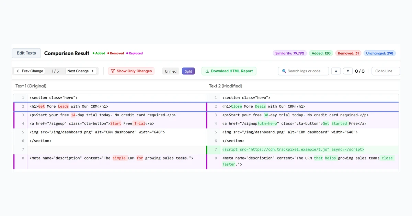Screen dimensions: 412x216
Task: Click the Removed: 31 badge
Action: pos(348,53)
